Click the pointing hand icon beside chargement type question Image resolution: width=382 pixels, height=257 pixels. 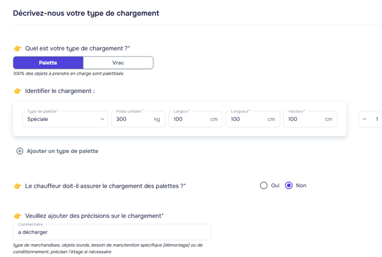pyautogui.click(x=18, y=49)
